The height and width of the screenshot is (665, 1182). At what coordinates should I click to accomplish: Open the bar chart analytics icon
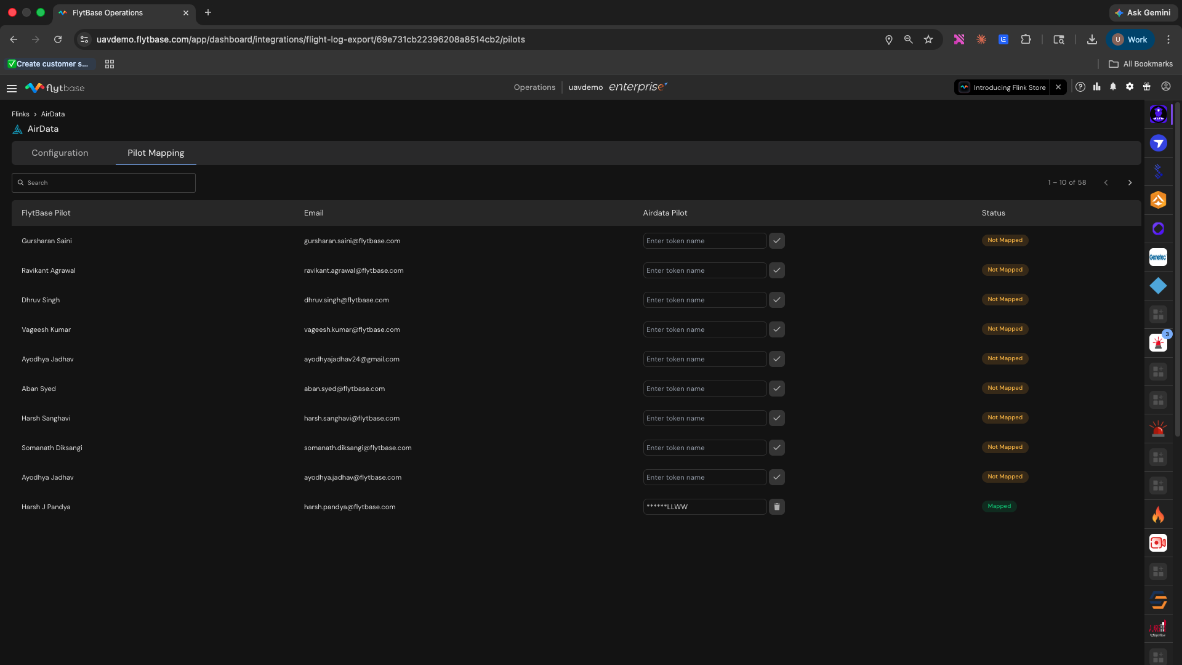point(1097,87)
